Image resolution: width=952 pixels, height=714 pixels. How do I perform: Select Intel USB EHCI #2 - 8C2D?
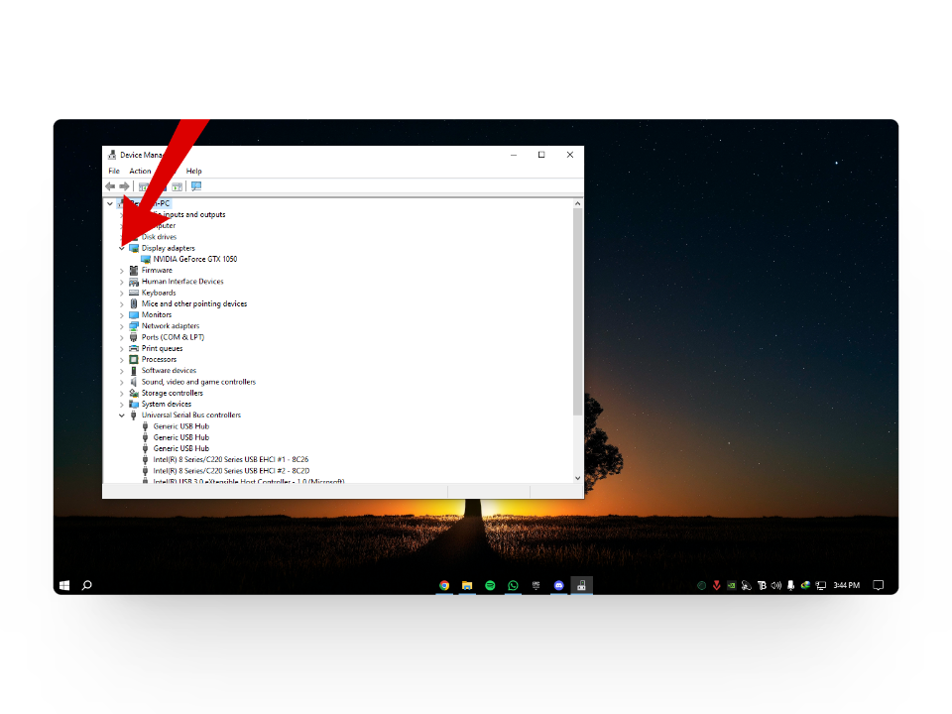231,470
